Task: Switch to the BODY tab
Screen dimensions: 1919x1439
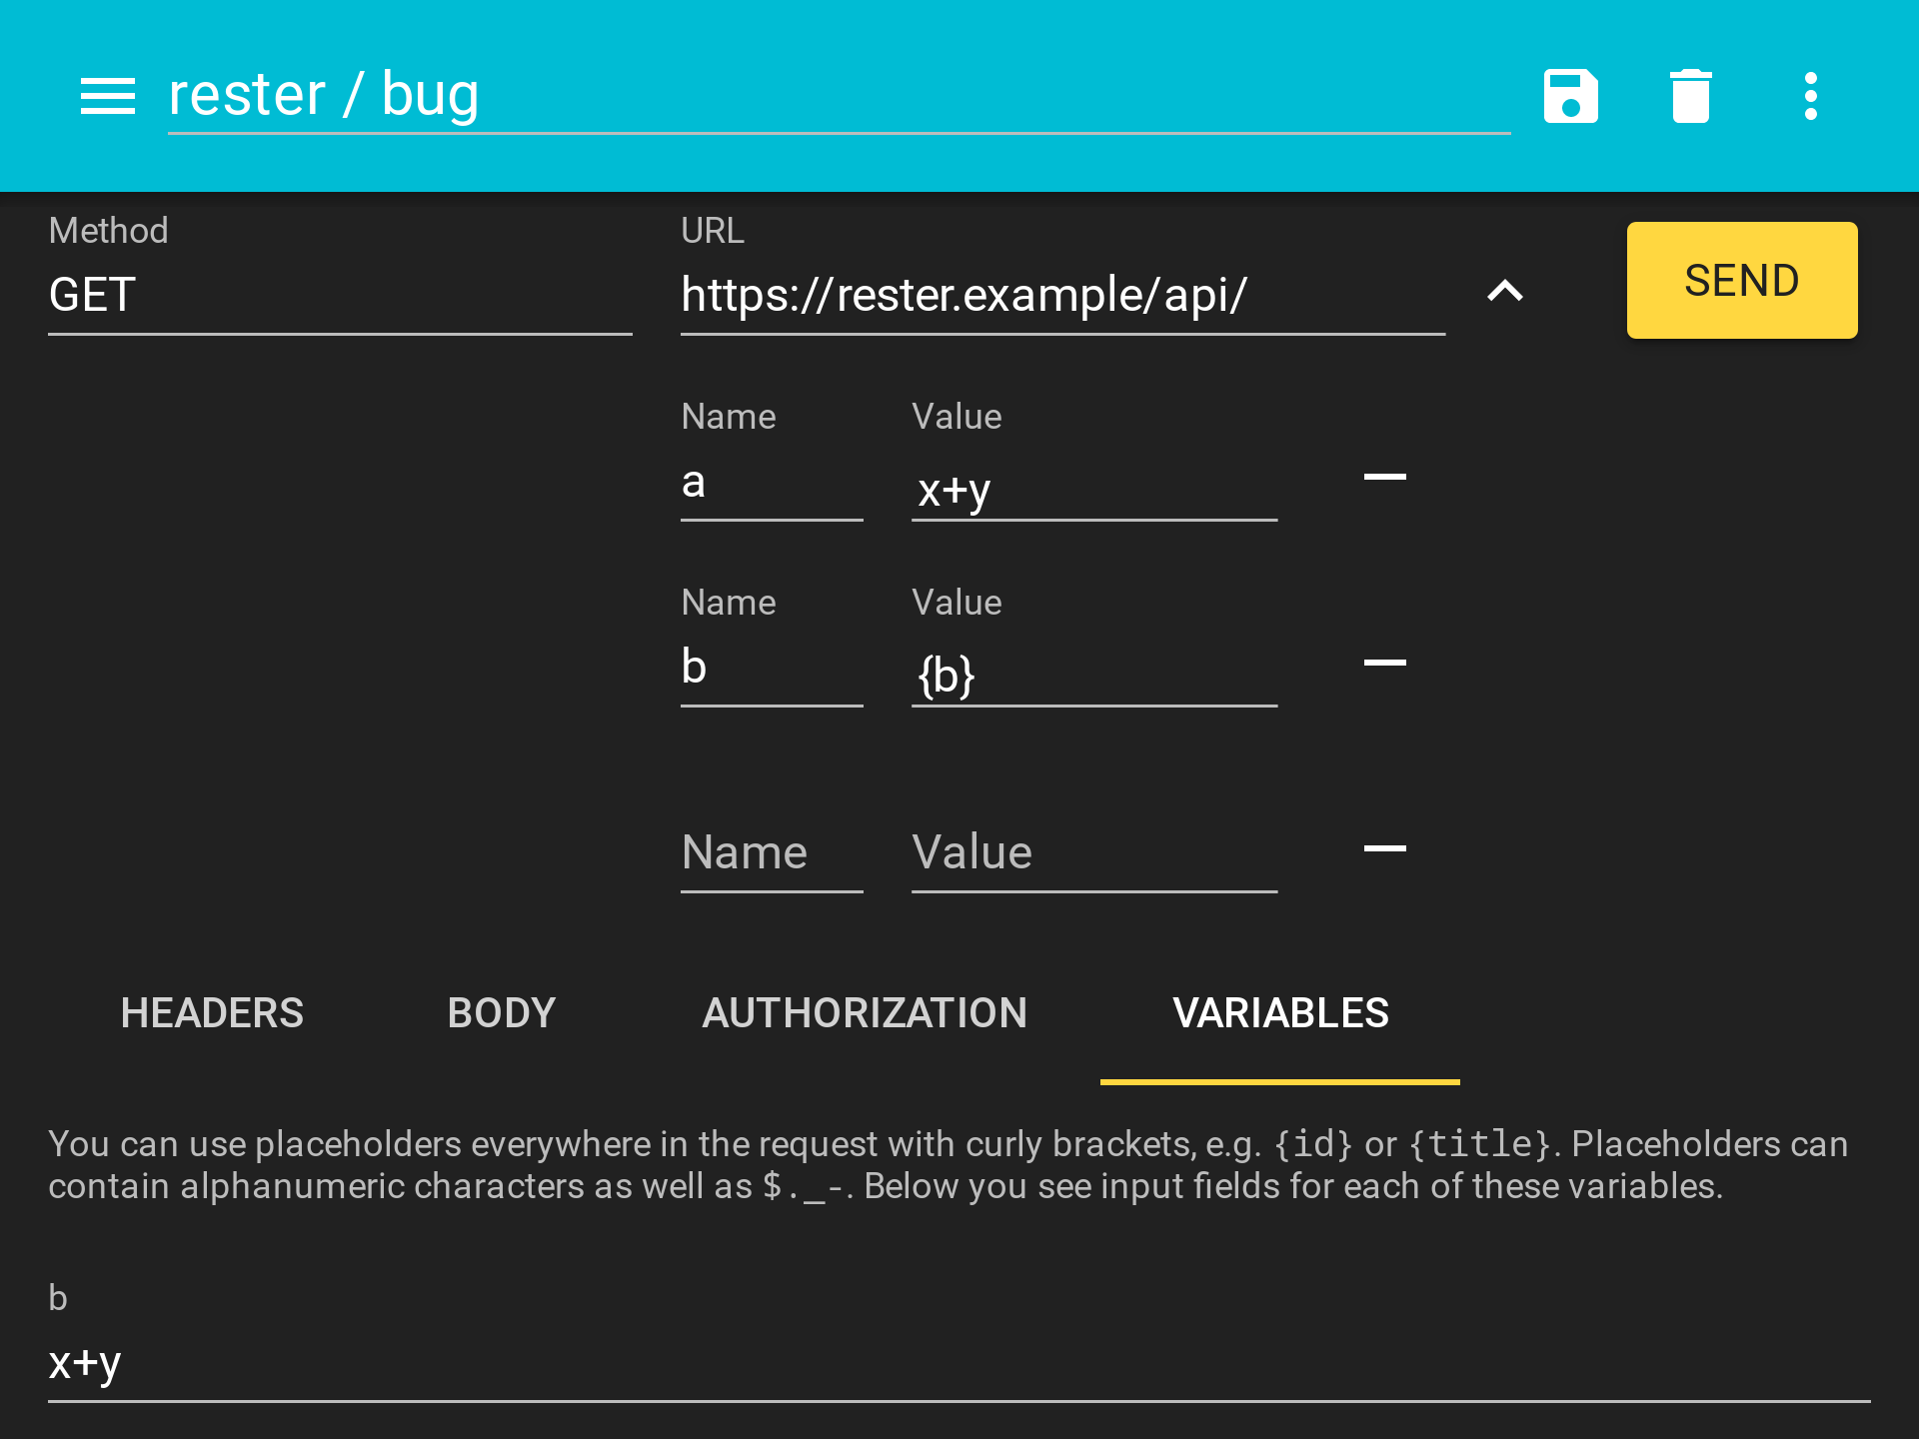Action: [x=501, y=1013]
